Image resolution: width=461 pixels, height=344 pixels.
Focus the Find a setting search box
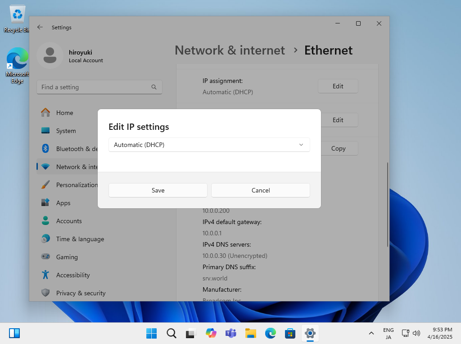point(99,87)
